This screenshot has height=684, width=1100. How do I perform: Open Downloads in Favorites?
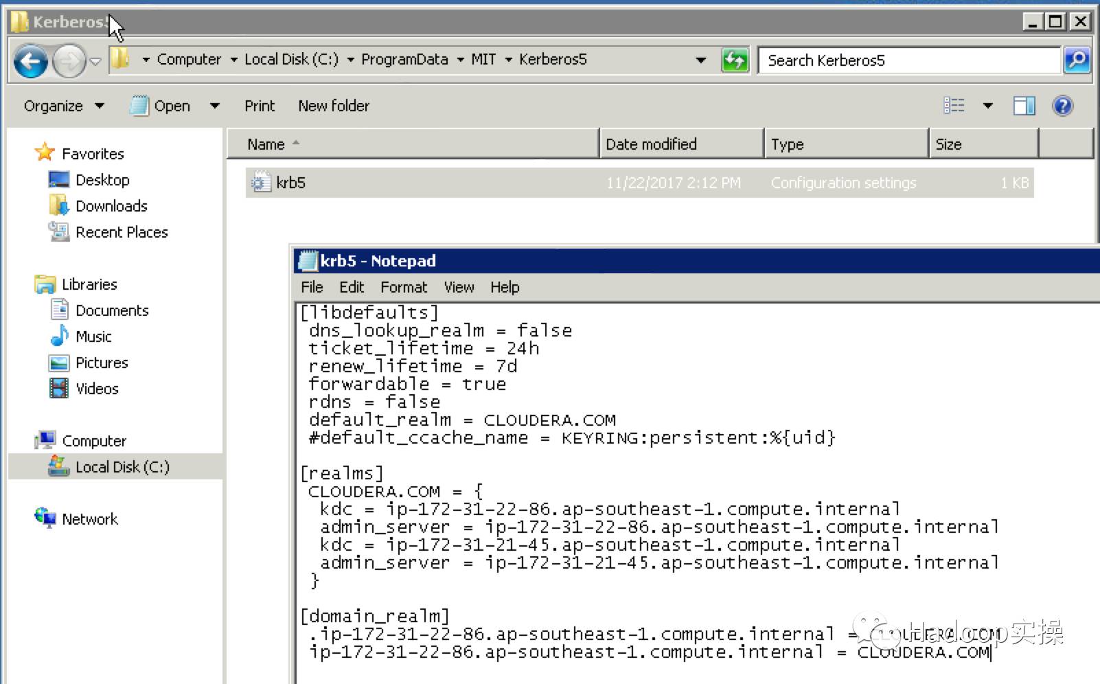(111, 206)
